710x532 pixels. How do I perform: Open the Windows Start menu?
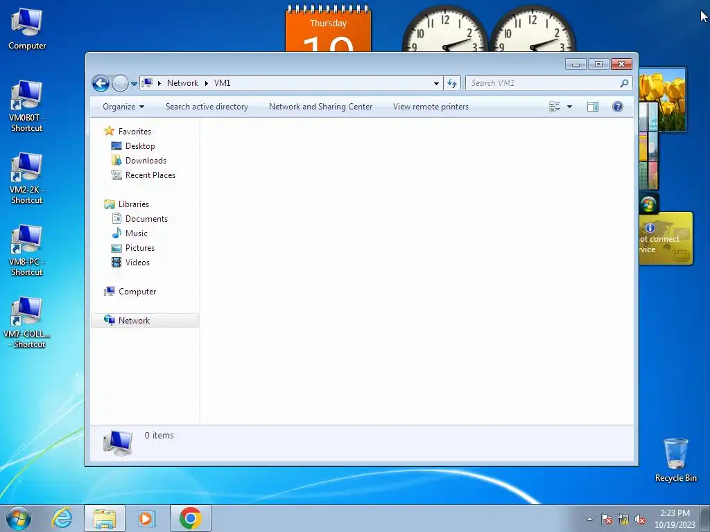[19, 518]
